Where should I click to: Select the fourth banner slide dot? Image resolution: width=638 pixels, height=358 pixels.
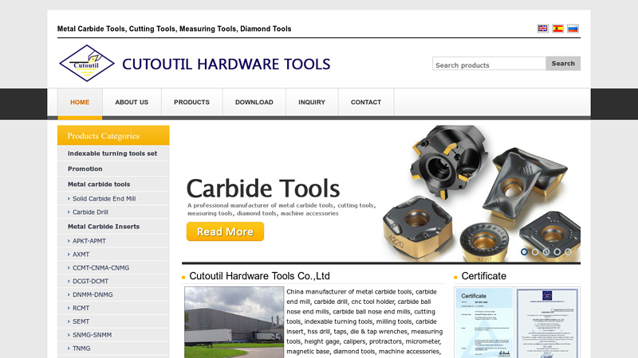tap(557, 251)
